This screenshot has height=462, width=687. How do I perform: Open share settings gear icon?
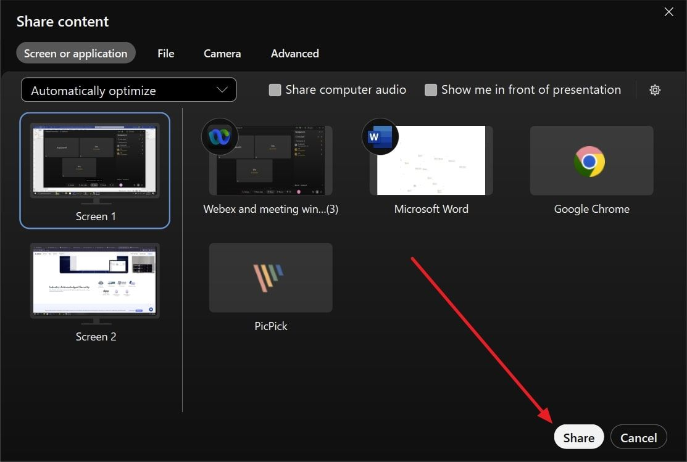pos(654,90)
